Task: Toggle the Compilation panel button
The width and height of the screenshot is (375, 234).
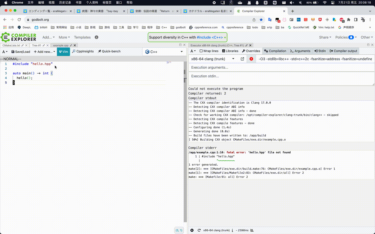Action: pyautogui.click(x=275, y=51)
